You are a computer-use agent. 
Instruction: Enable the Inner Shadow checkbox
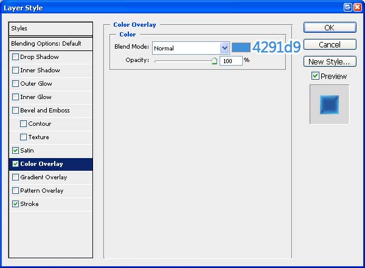click(x=15, y=70)
